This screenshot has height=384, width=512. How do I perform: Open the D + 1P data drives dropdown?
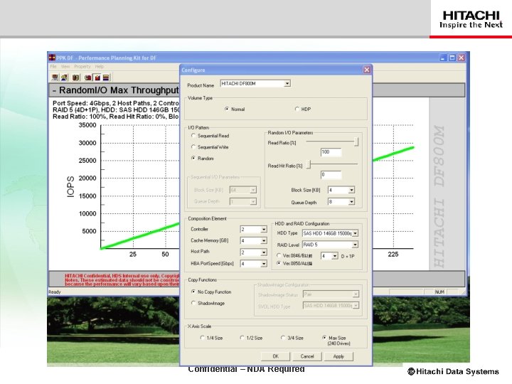pos(335,256)
